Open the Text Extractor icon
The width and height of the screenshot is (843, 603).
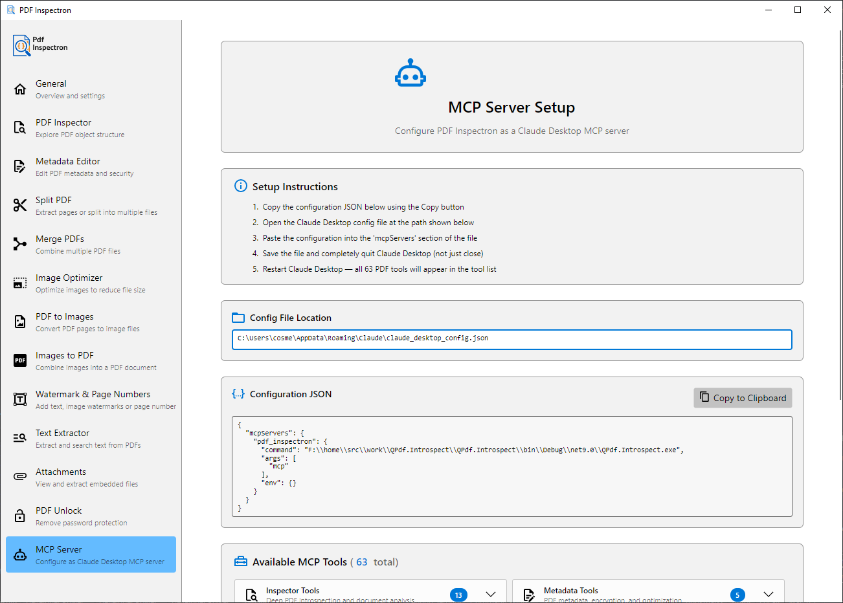coord(20,439)
